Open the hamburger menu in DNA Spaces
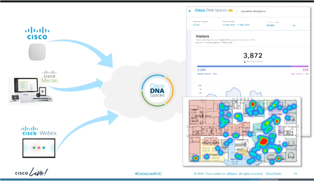 (190, 11)
